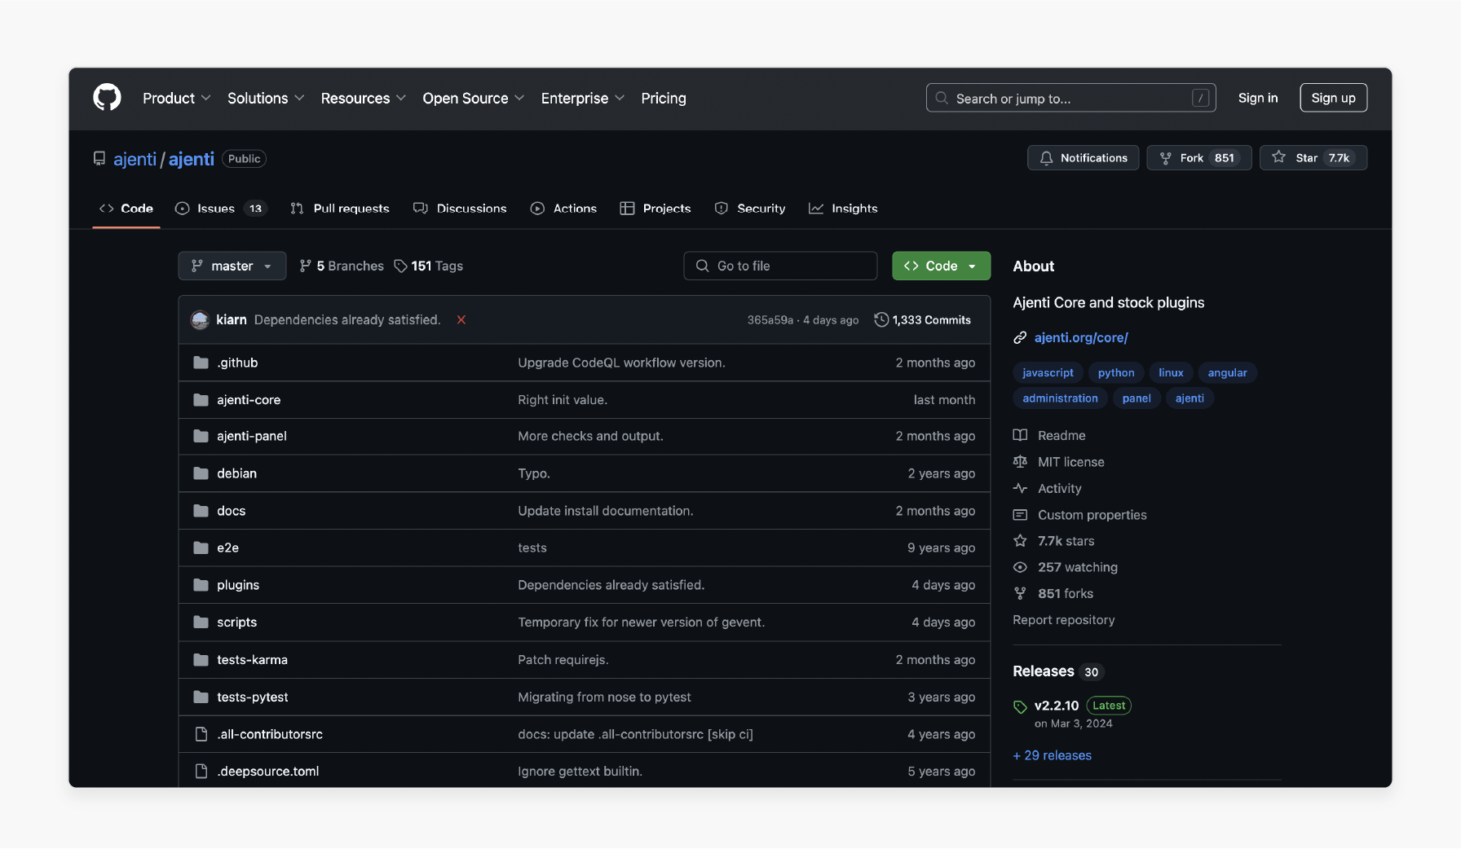Switch to the Discussions tab
Image resolution: width=1461 pixels, height=849 pixels.
click(x=460, y=209)
